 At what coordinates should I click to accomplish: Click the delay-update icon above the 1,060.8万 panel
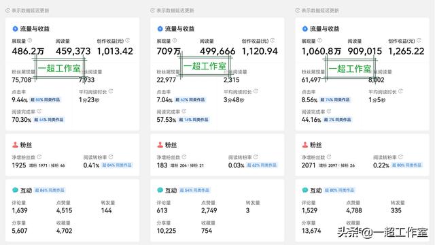(x=298, y=11)
